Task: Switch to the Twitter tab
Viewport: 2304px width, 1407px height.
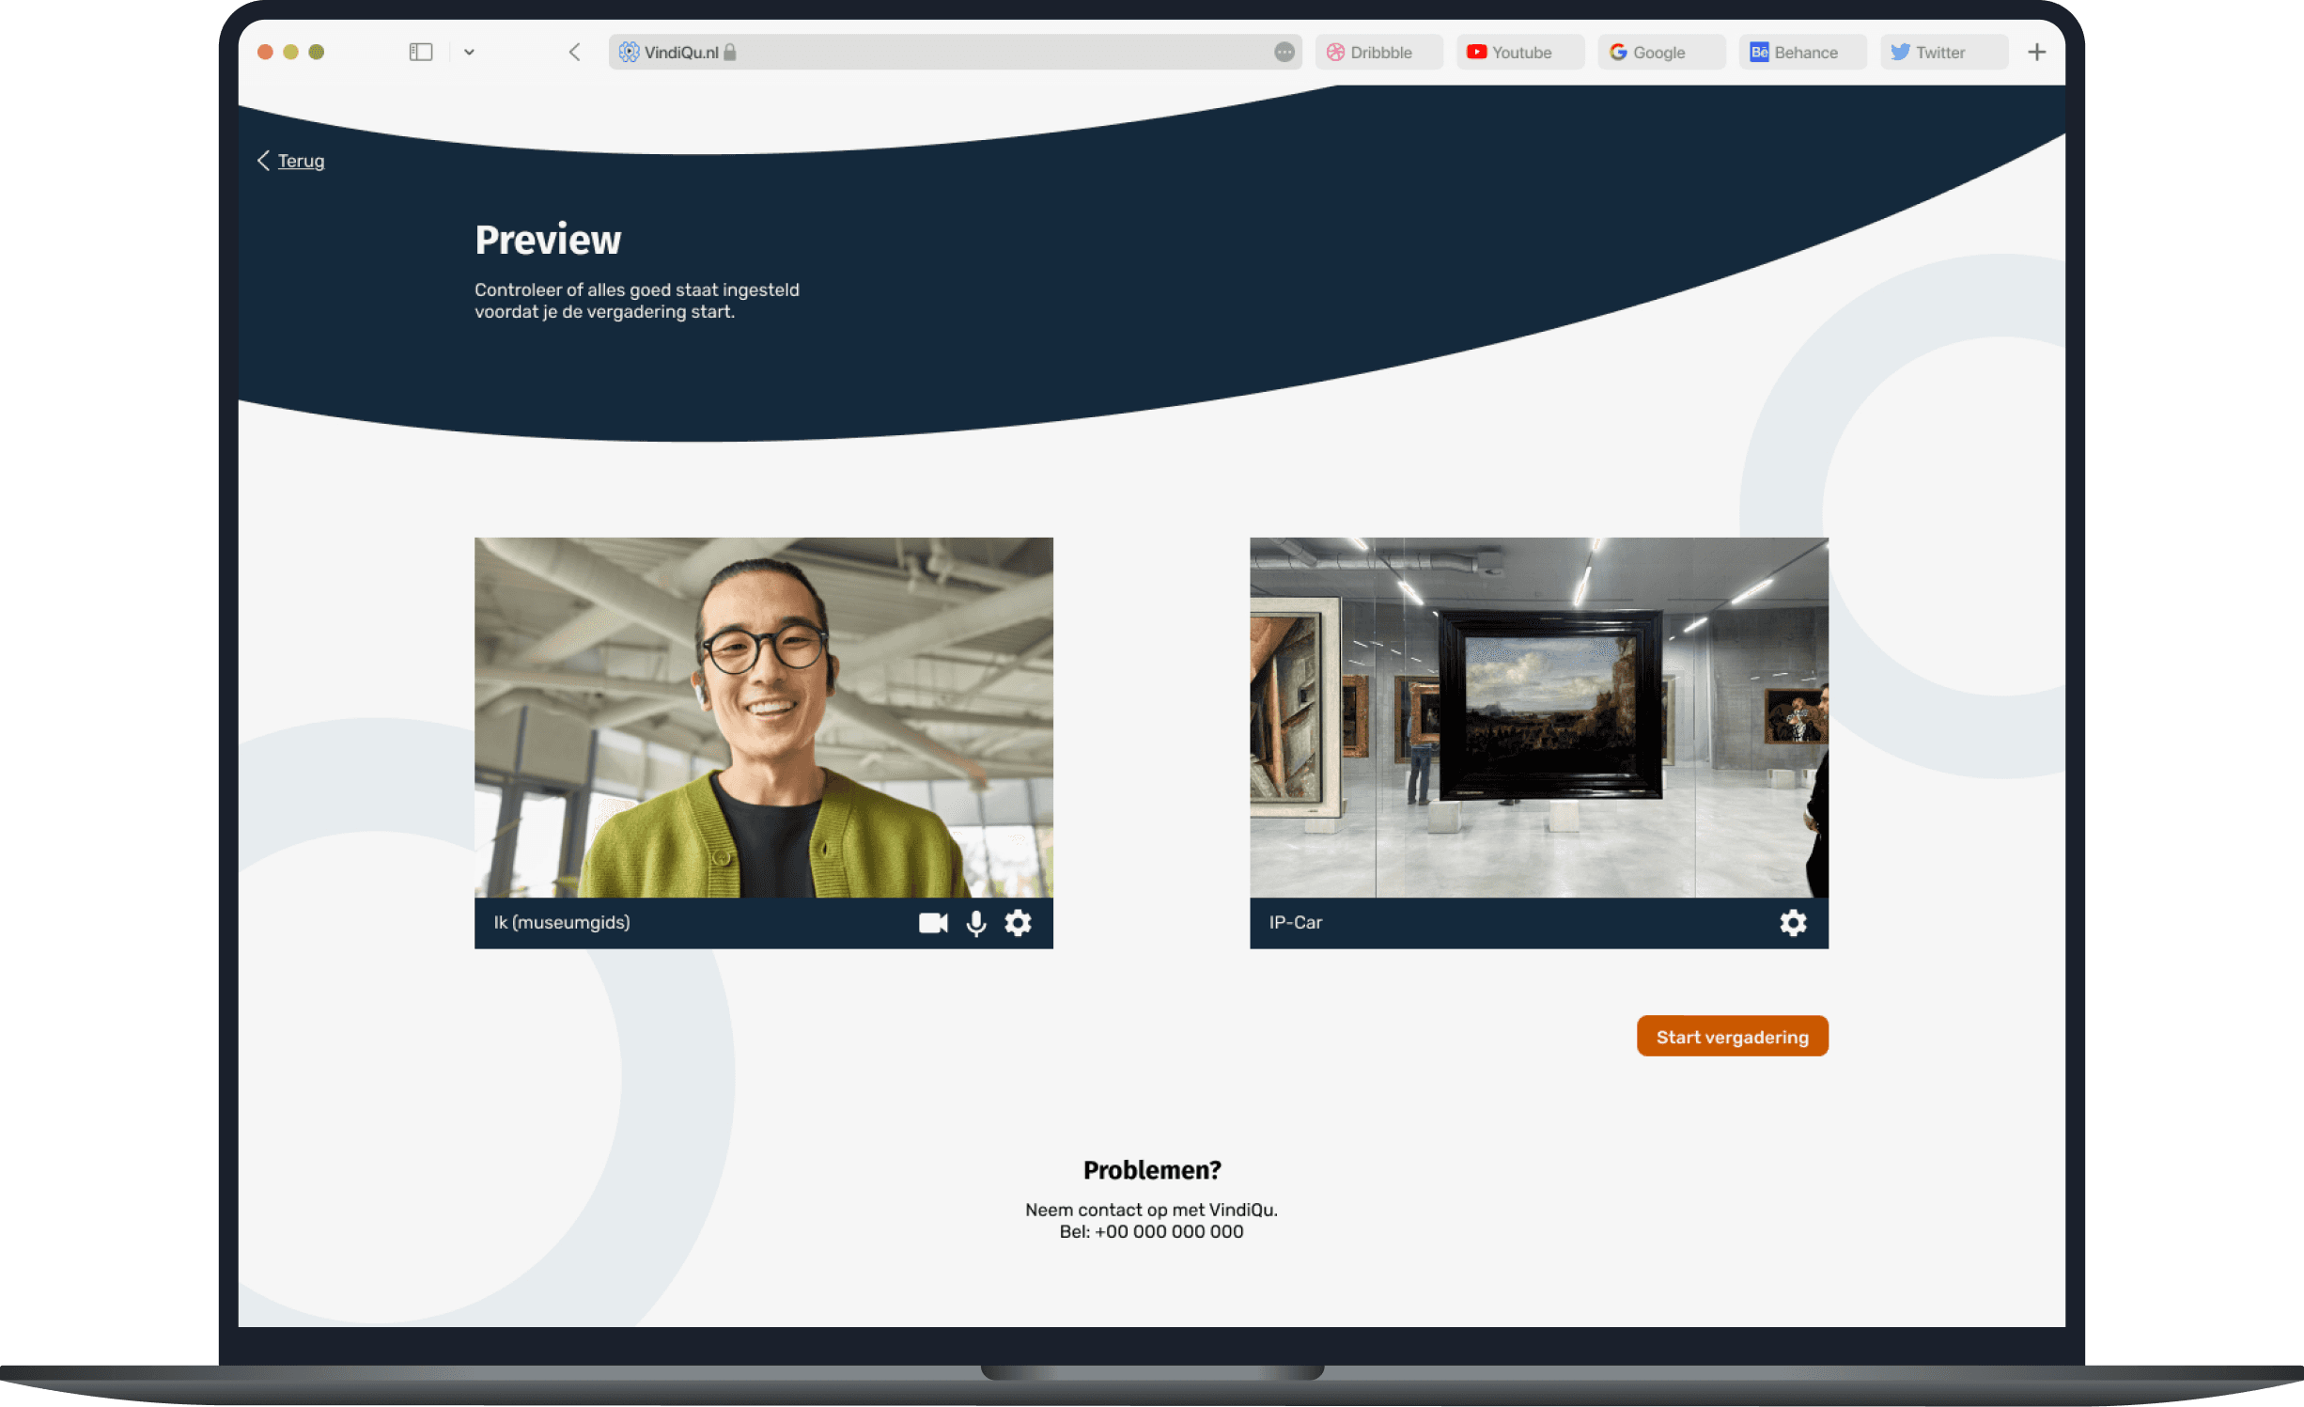Action: coord(1941,53)
